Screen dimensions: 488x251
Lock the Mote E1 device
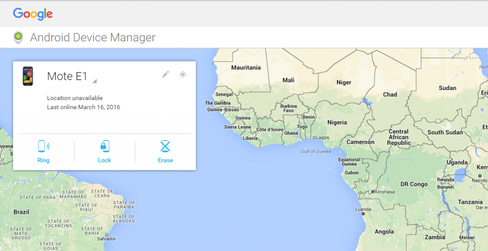tap(104, 152)
